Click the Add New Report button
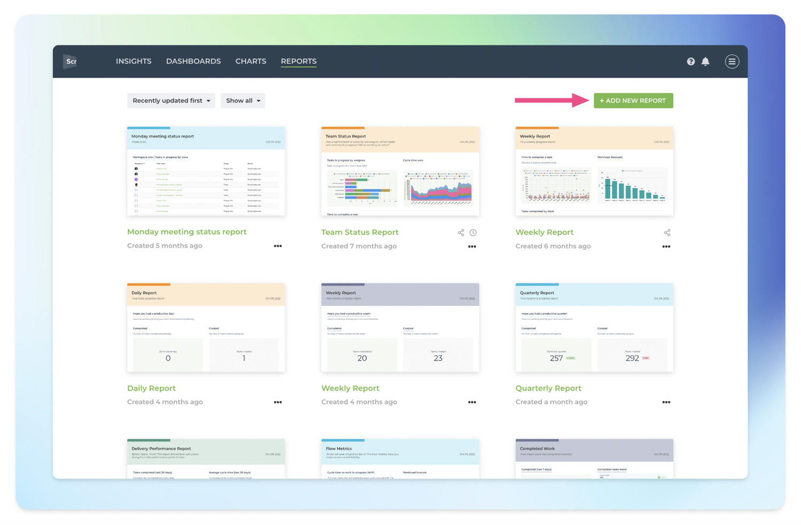801x525 pixels. [633, 100]
